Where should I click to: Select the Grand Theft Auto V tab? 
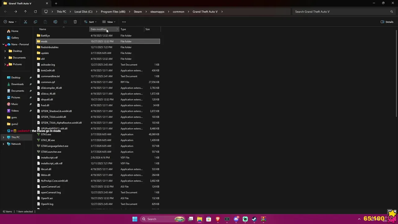[x=26, y=3]
